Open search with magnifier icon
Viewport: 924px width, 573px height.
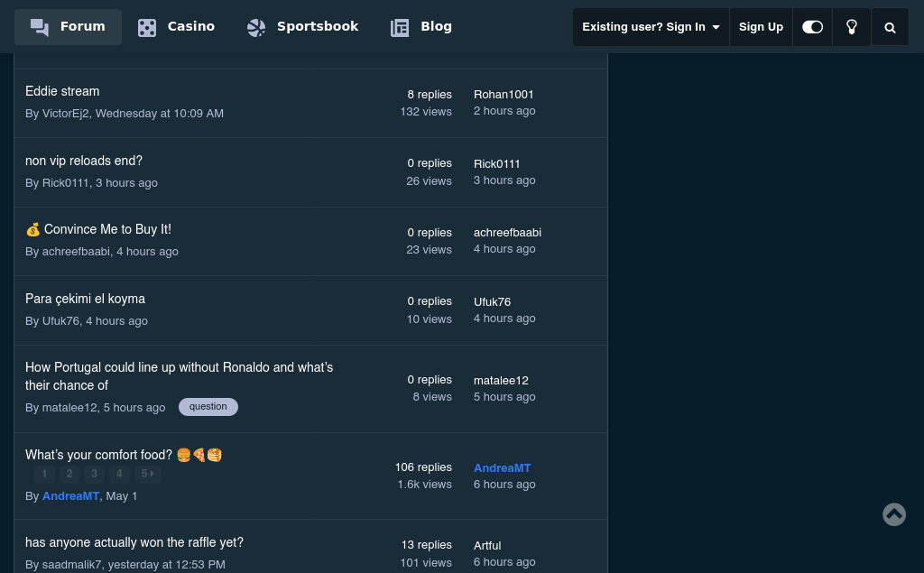[890, 27]
